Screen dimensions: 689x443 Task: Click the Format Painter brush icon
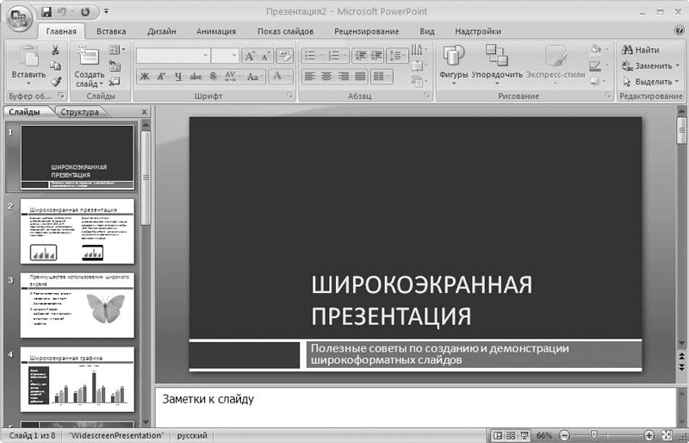(56, 80)
